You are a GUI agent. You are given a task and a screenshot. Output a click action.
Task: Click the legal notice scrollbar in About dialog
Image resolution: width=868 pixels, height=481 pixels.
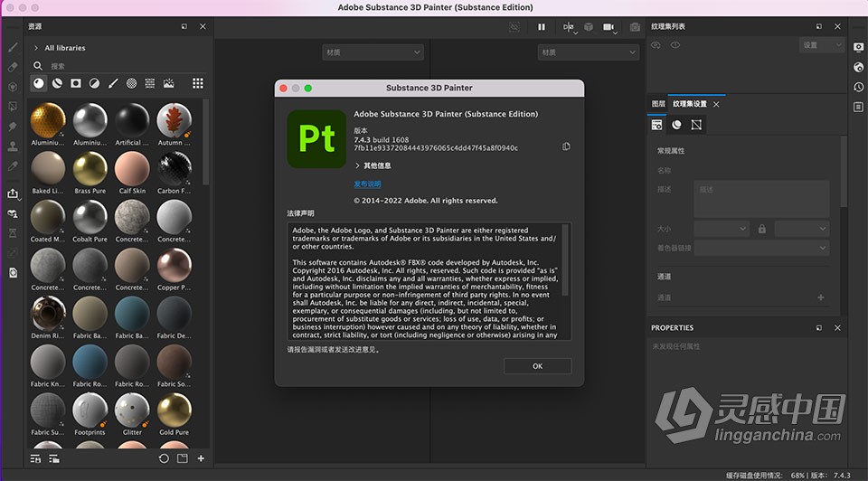click(565, 259)
